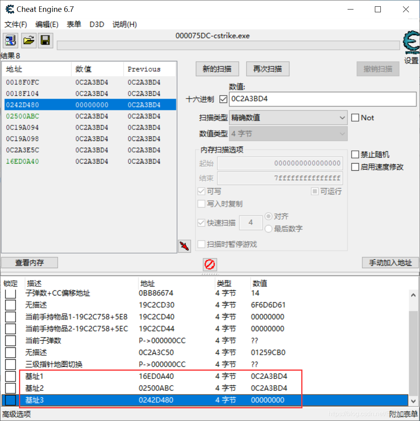Viewport: 420px width, 421px height.
Task: Open the 编辑(E) menu
Action: 47,25
